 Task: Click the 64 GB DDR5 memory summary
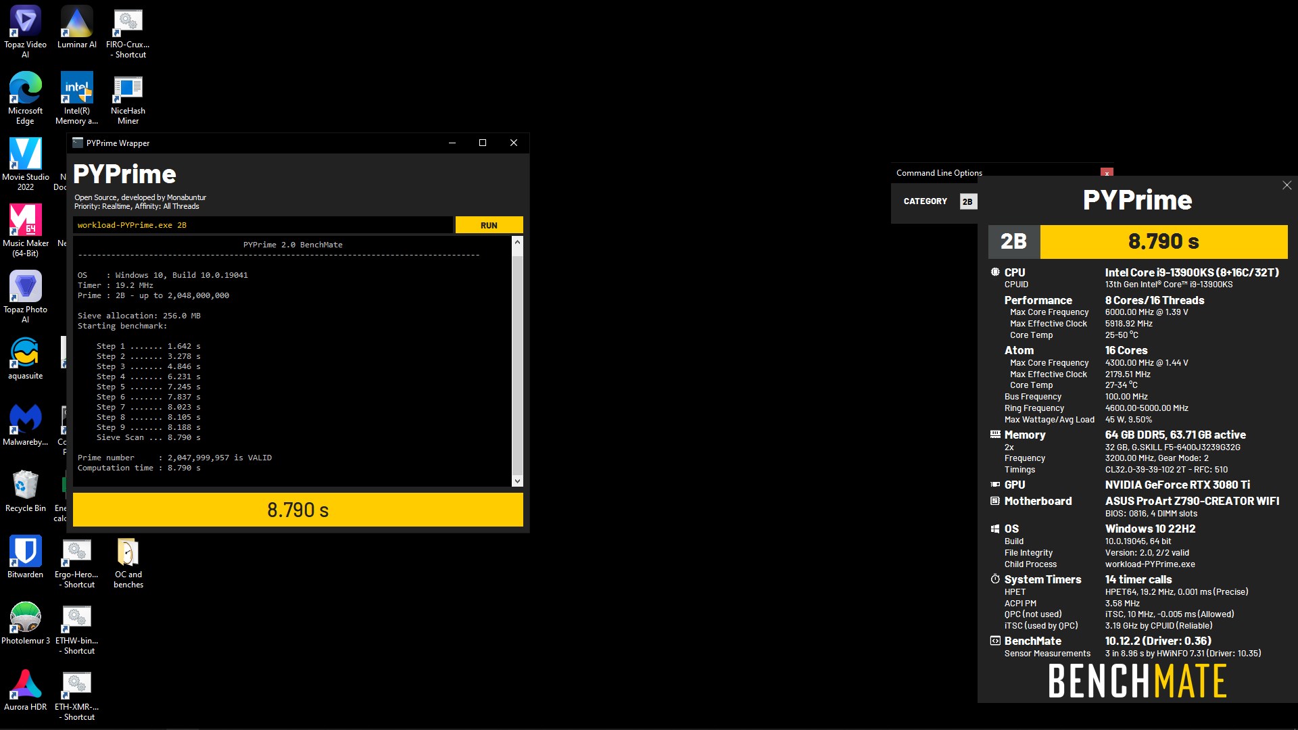click(x=1175, y=435)
